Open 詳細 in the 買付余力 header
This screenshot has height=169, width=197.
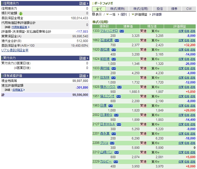click(84, 58)
